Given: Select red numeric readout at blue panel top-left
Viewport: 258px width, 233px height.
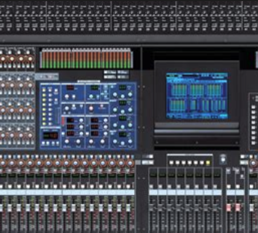Looking at the screenshot, I should [x=70, y=88].
